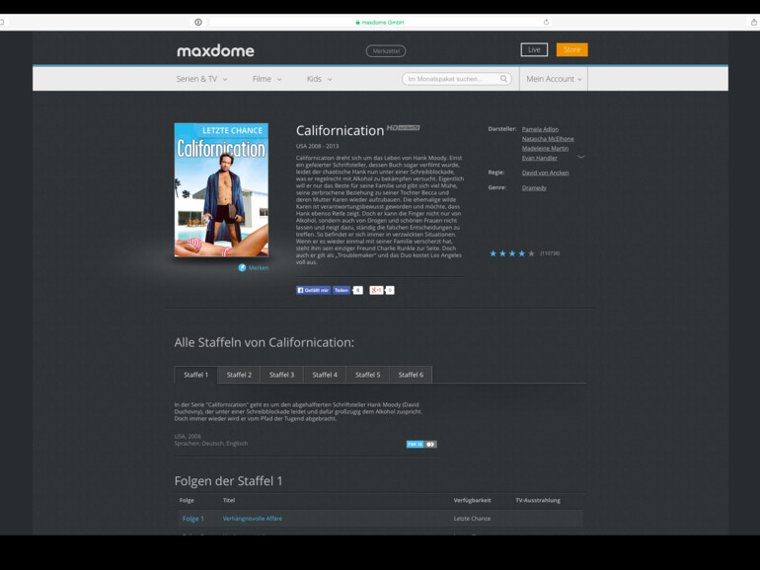The width and height of the screenshot is (760, 570).
Task: Select the Staffel 5 tab
Action: tap(368, 375)
